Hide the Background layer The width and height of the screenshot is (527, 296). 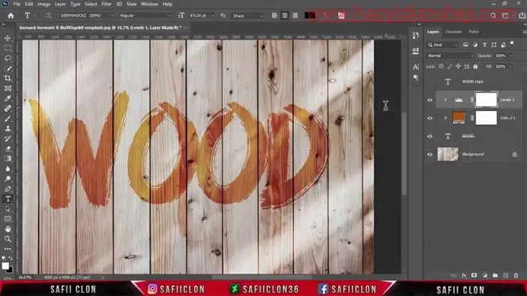coord(430,154)
